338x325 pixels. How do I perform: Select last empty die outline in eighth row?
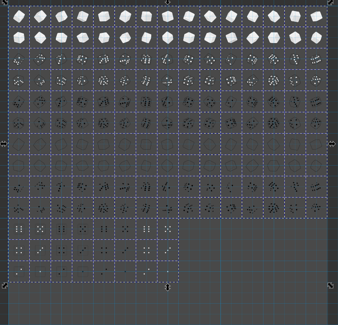(316, 165)
